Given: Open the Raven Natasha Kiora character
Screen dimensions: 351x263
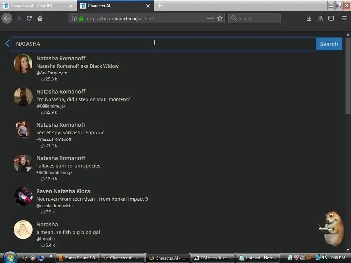Looking at the screenshot, I should [63, 191].
